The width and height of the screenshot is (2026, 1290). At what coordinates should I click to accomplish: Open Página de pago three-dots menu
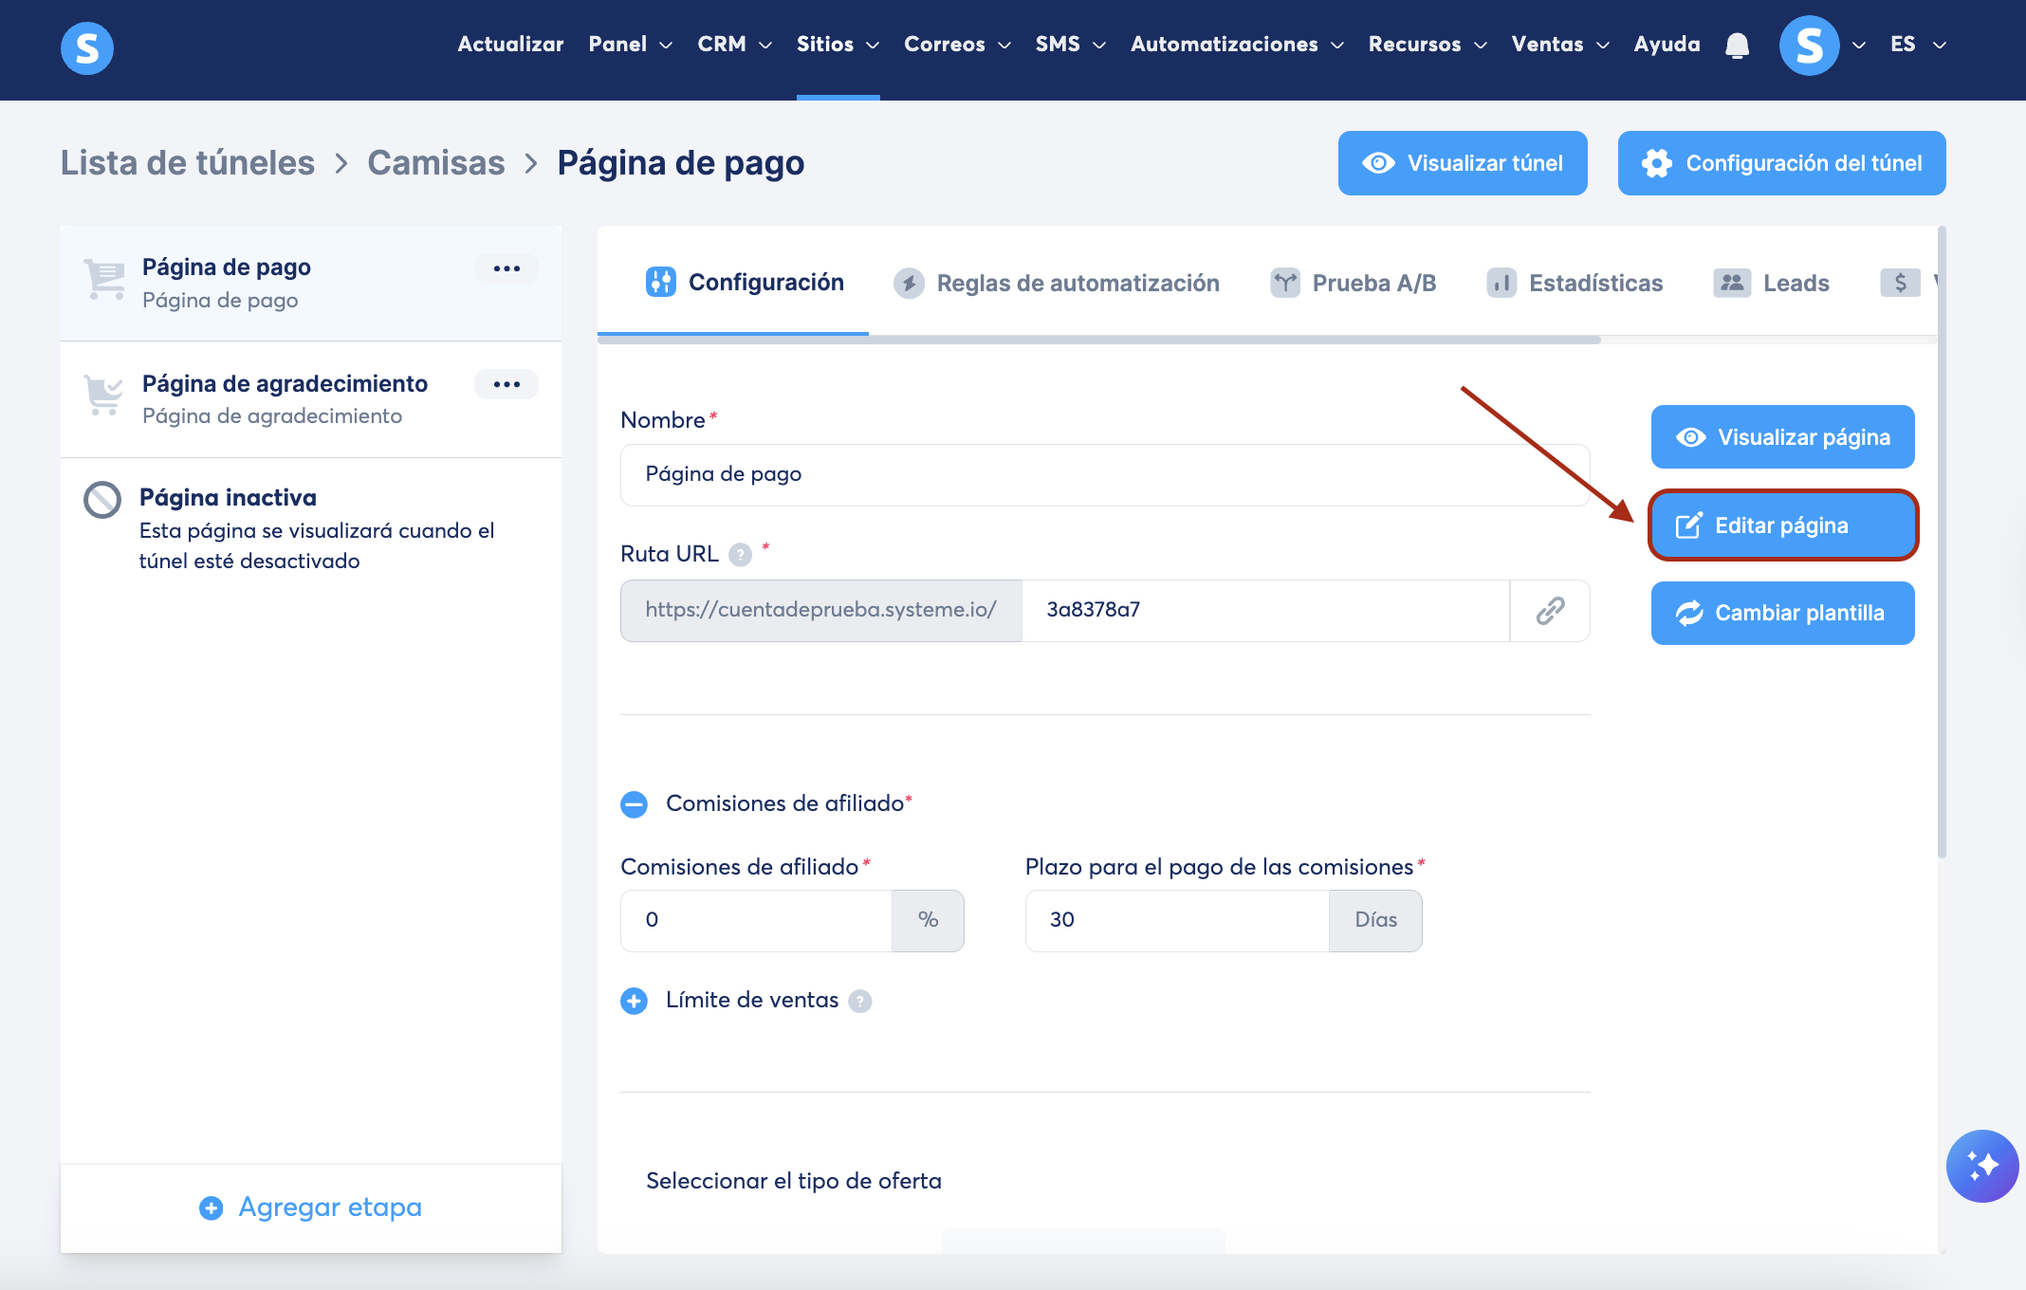point(506,268)
